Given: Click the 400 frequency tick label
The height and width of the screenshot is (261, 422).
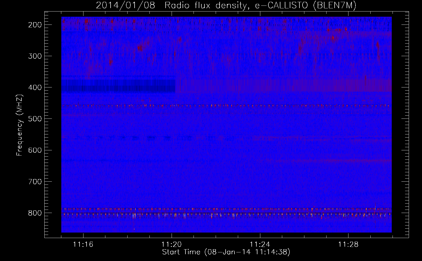Looking at the screenshot, I should [35, 87].
